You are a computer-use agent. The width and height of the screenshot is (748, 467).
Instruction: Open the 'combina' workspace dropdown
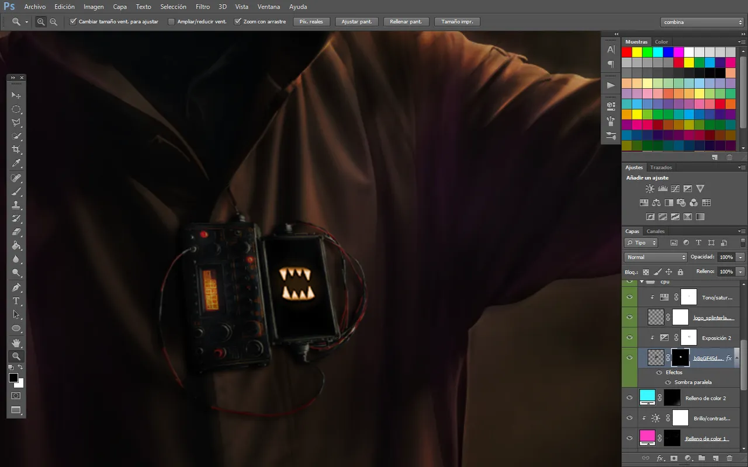703,22
